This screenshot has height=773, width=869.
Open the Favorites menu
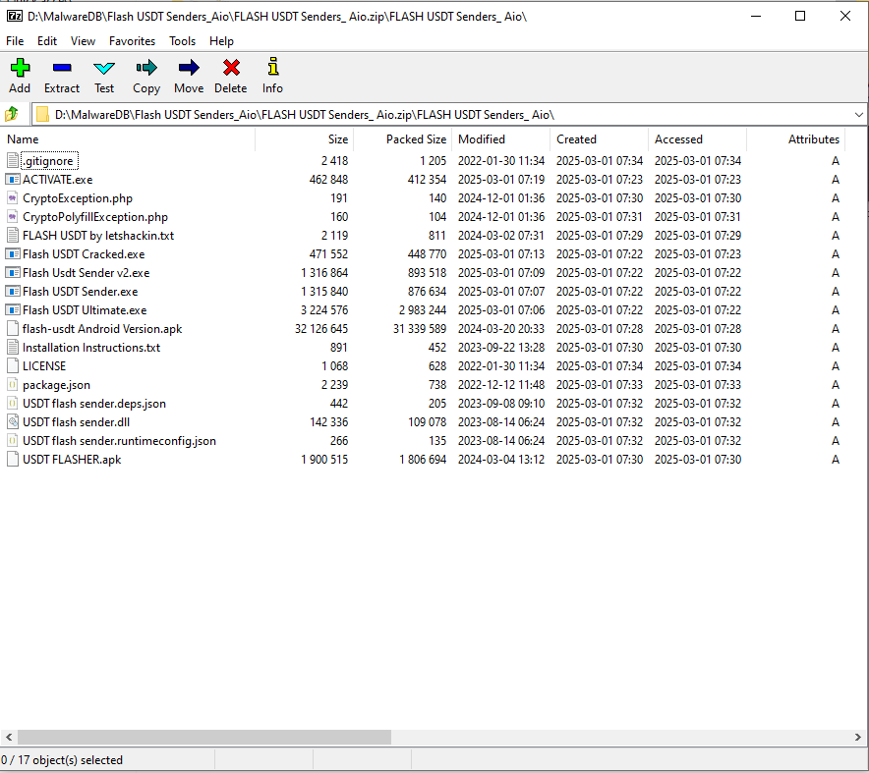(132, 41)
